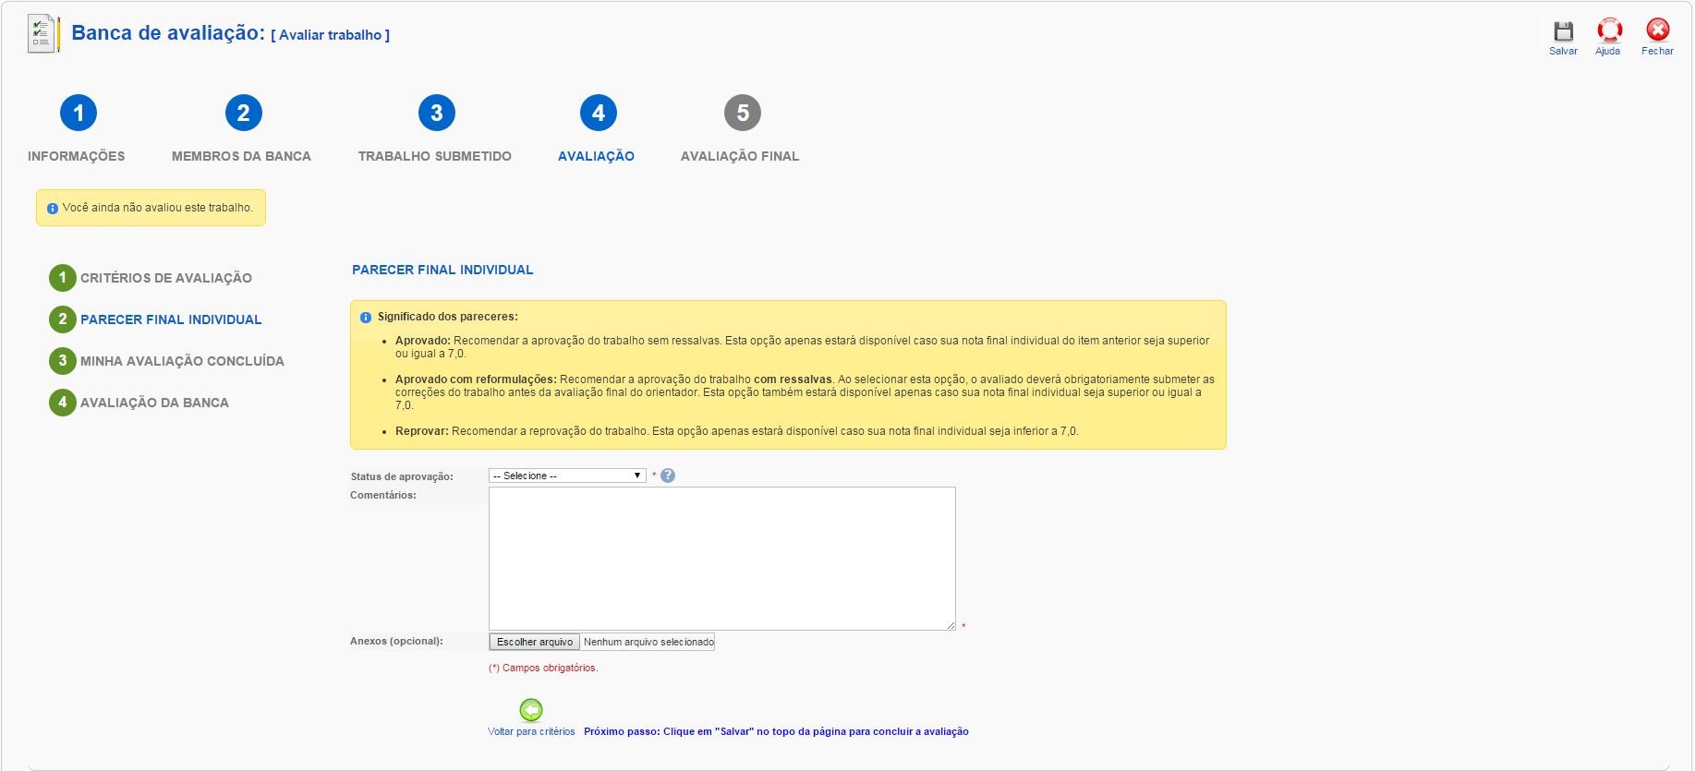This screenshot has width=1696, height=771.
Task: Select Avaliação da Banca sidebar item
Action: click(x=154, y=403)
